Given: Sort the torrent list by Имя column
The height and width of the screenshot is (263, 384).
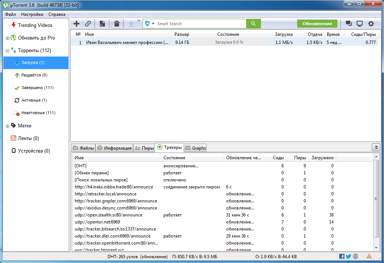Looking at the screenshot, I should pyautogui.click(x=126, y=34).
